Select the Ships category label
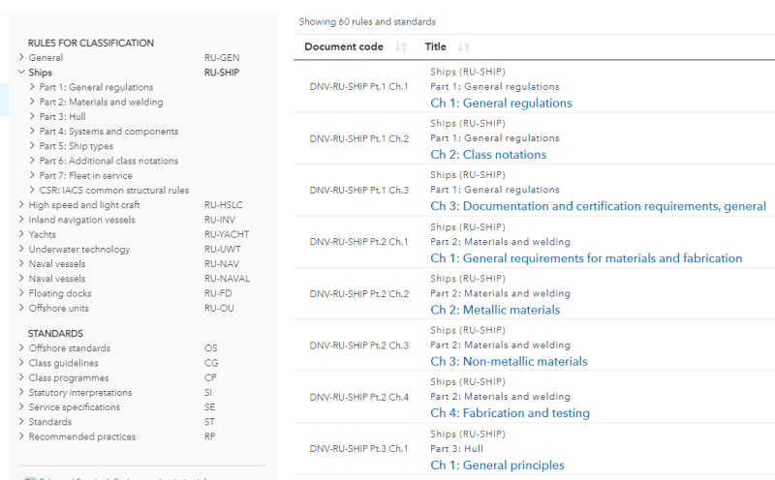This screenshot has height=480, width=775. pyautogui.click(x=40, y=73)
